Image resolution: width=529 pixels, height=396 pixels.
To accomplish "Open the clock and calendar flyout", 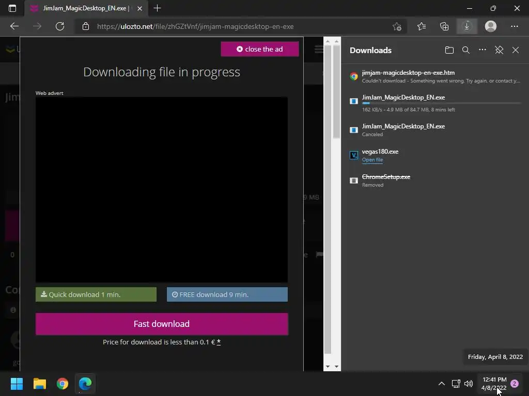I will tap(494, 384).
